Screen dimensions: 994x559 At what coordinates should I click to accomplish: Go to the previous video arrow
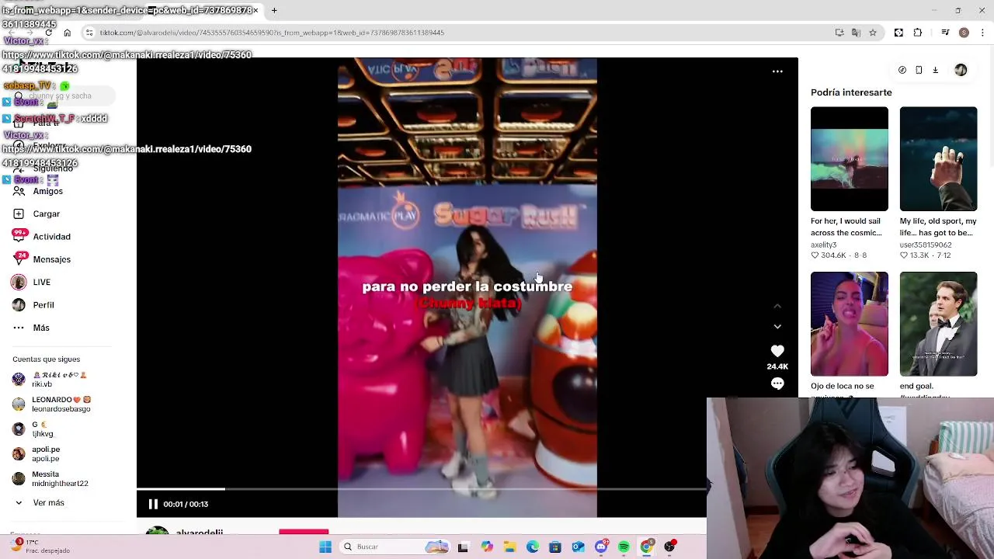click(777, 306)
